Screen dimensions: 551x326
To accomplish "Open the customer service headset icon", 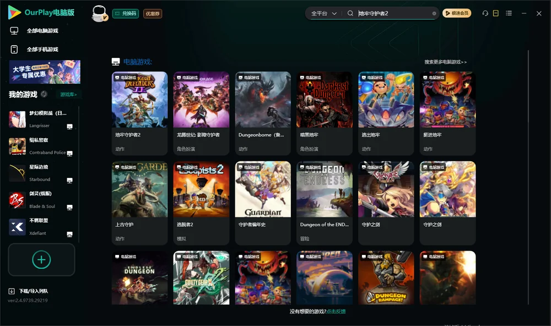I will [x=485, y=13].
